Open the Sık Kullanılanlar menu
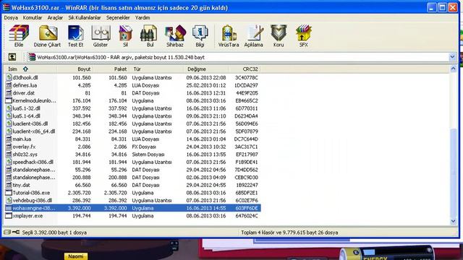 click(x=85, y=17)
